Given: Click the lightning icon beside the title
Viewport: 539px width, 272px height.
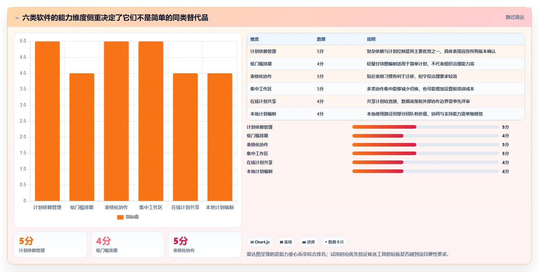Looking at the screenshot, I should click(17, 18).
